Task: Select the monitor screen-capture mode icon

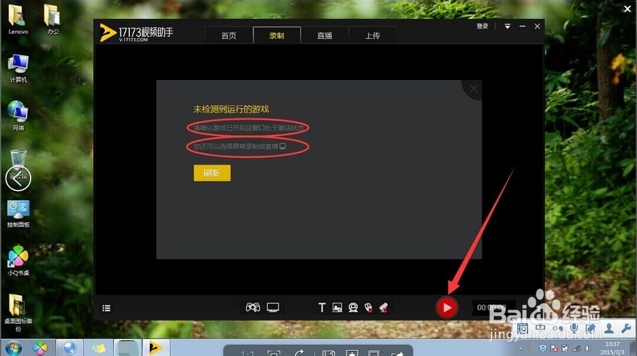Action: 273,307
